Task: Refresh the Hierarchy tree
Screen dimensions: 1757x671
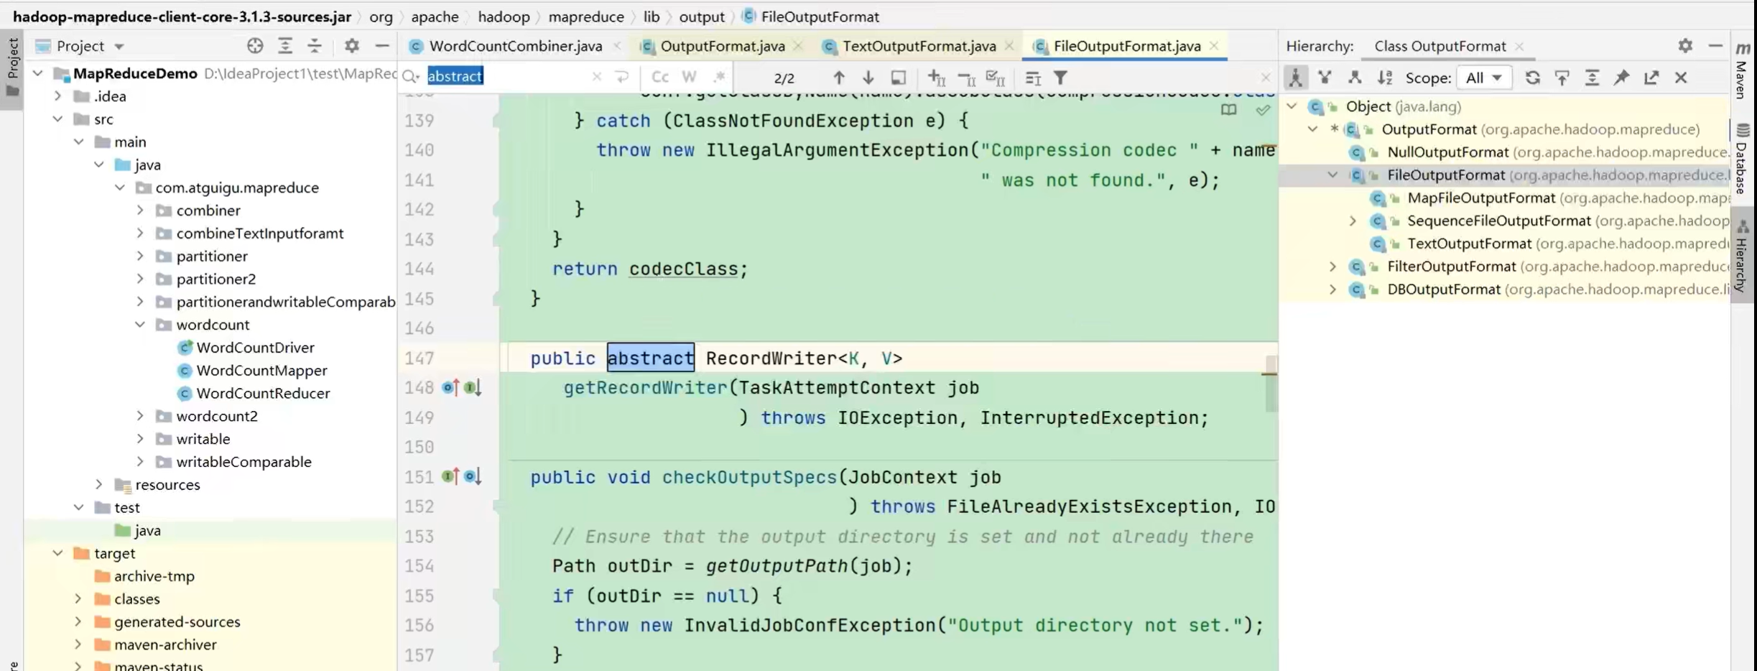Action: (x=1532, y=78)
